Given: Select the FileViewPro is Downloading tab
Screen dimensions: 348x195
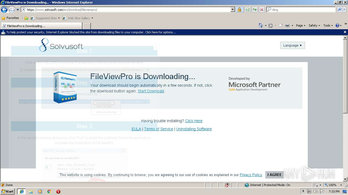Looking at the screenshot, I should (41, 26).
